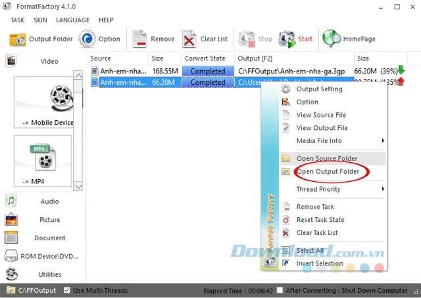The width and height of the screenshot is (421, 298).
Task: Open the SKIN menu
Action: click(40, 20)
